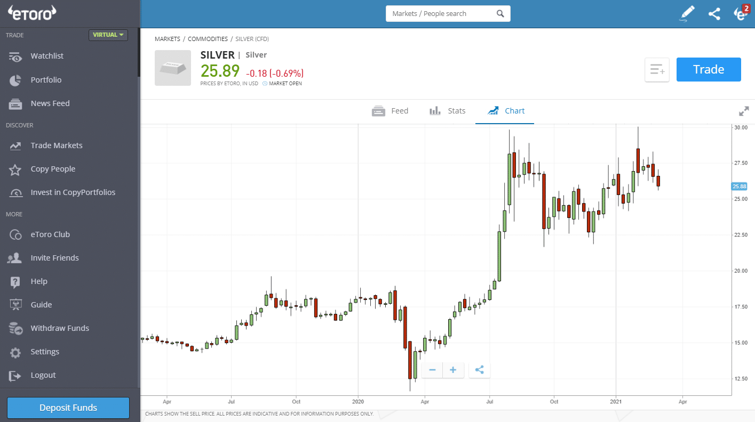Viewport: 755px width, 422px height.
Task: Click MARKETS in the breadcrumb
Action: [166, 39]
